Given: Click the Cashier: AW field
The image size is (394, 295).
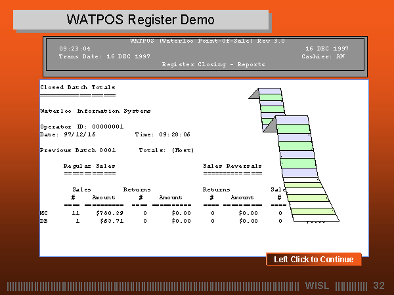Looking at the screenshot, I should point(323,56).
